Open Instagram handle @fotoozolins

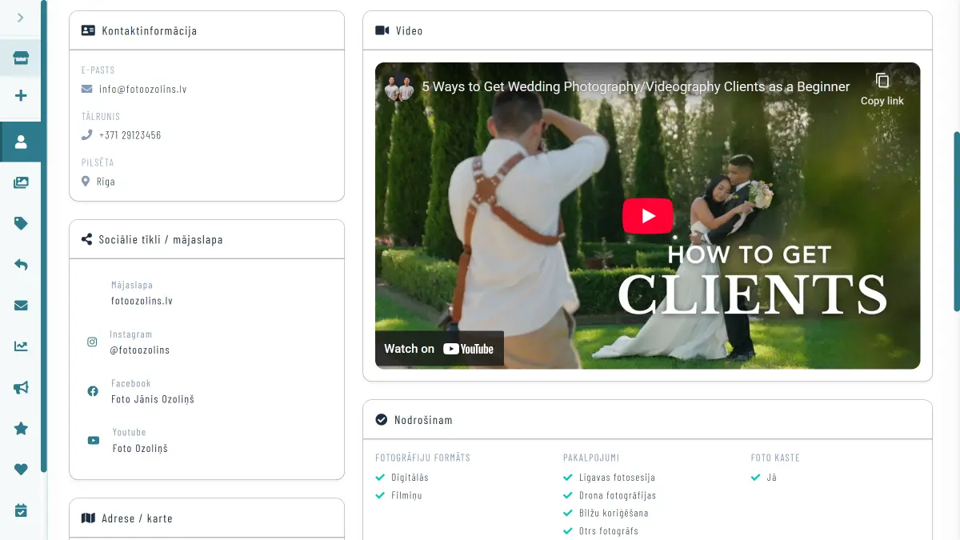click(140, 350)
